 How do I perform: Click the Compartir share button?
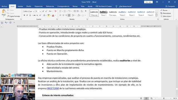[x=170, y=6]
